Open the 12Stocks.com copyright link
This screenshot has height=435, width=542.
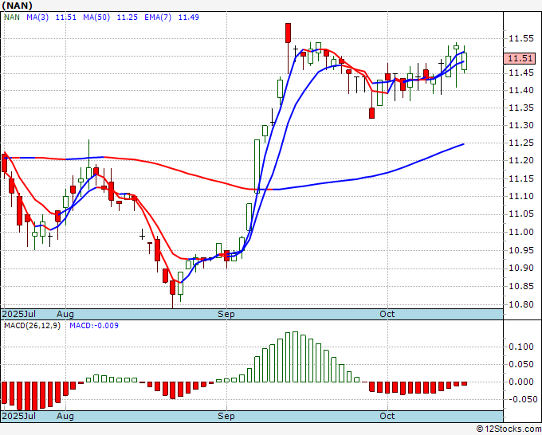click(x=509, y=429)
